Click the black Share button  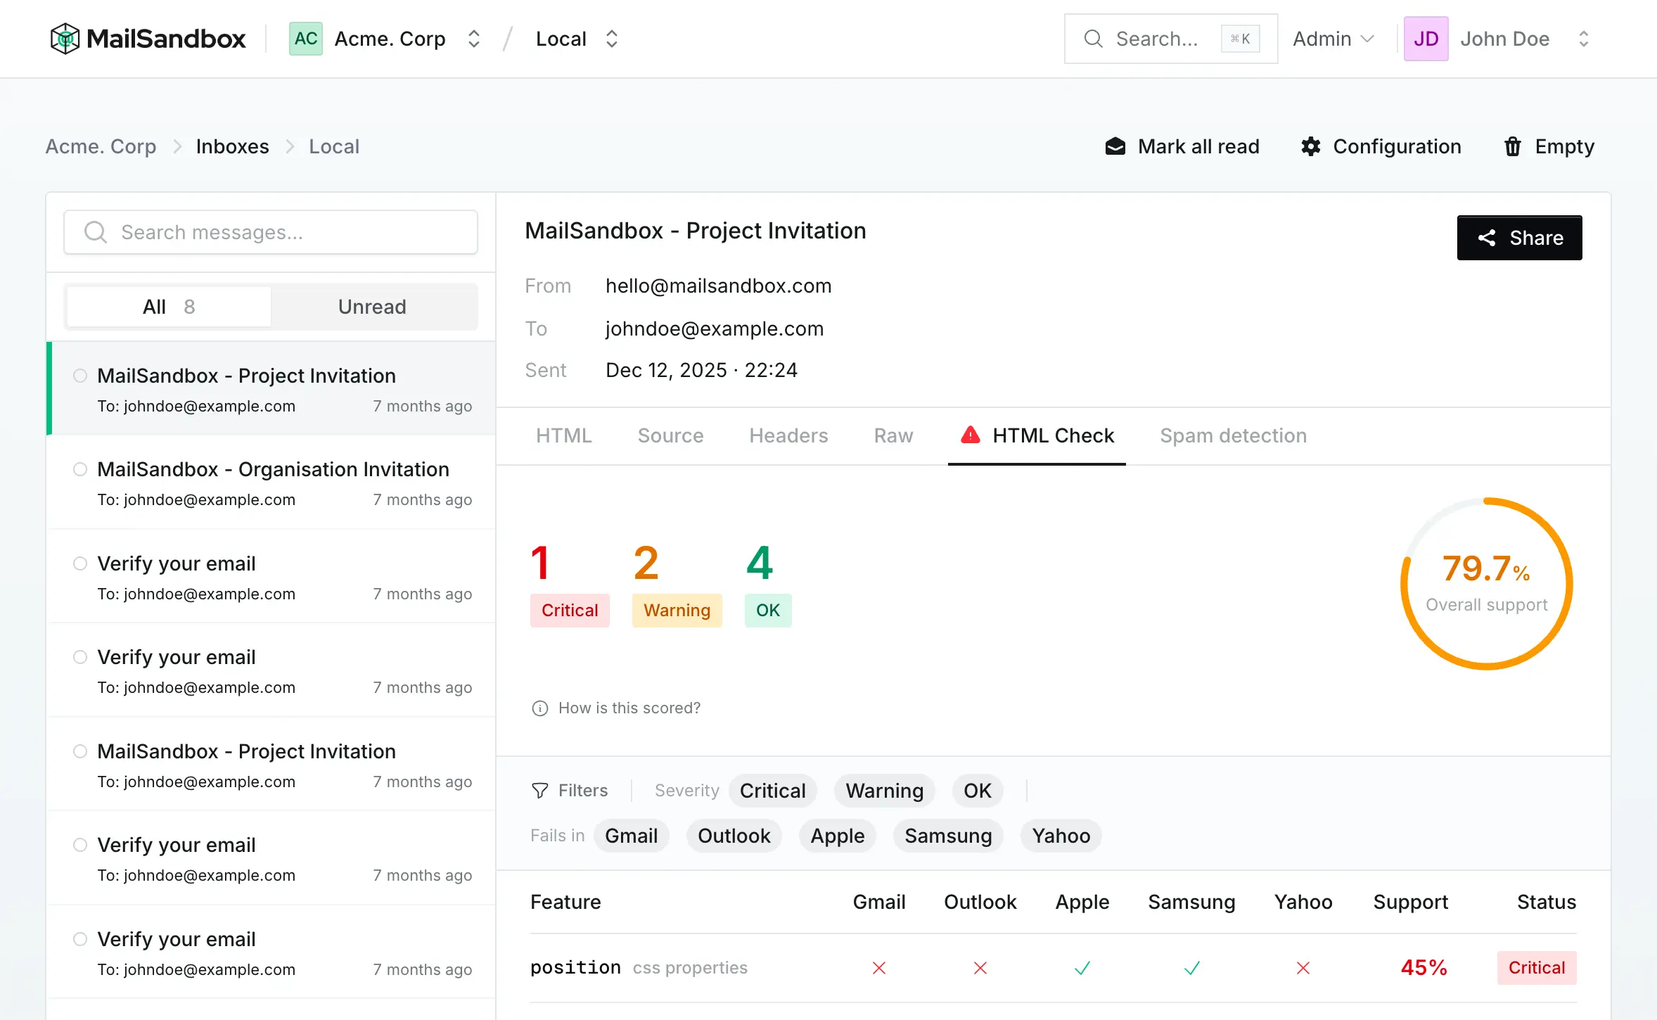pos(1519,238)
